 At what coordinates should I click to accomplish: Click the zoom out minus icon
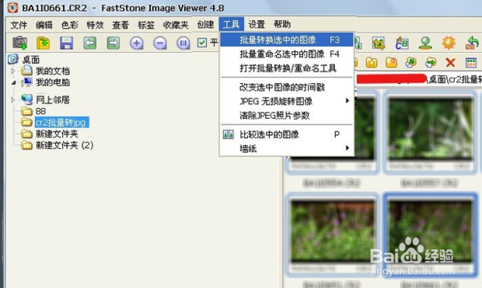pyautogui.click(x=160, y=43)
